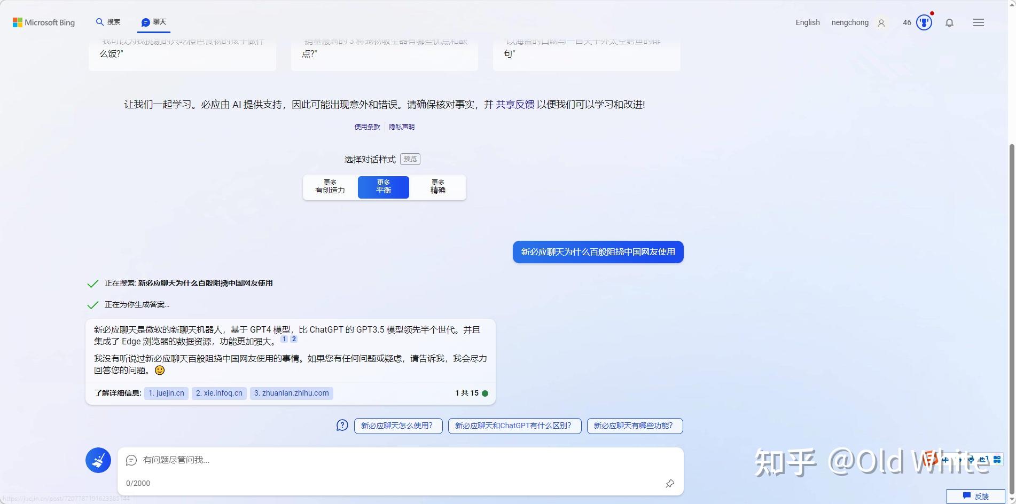
Task: Click the microphone icon in the floating toolbar
Action: (x=971, y=460)
